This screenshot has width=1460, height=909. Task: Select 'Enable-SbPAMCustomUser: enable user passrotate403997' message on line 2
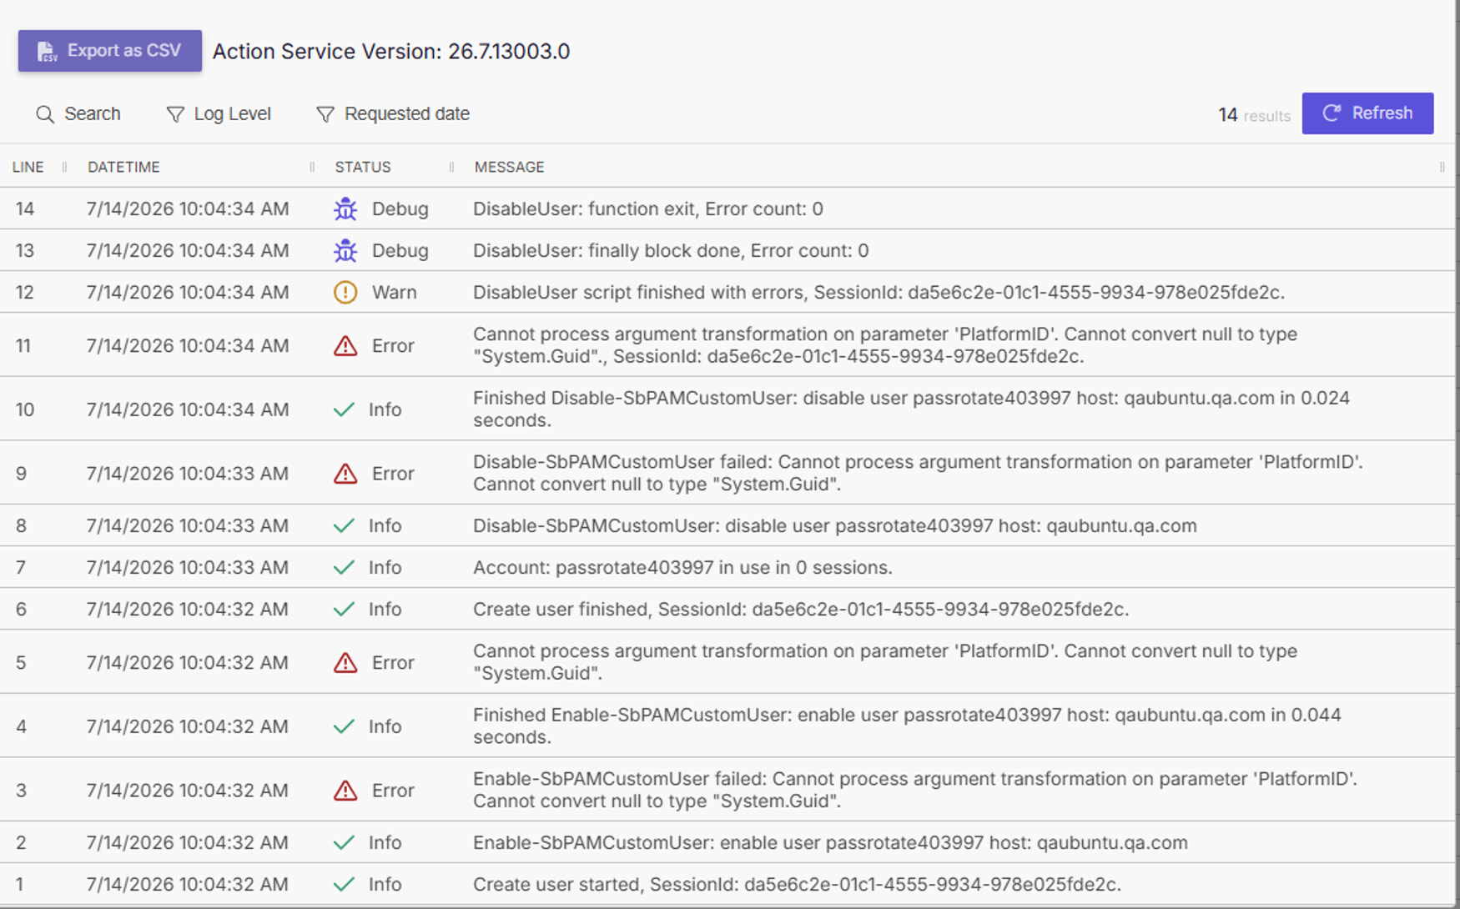[x=830, y=842]
